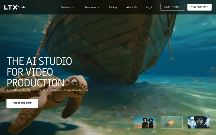Select the orange fish video thumbnail
This screenshot has width=216, height=135.
(172, 122)
